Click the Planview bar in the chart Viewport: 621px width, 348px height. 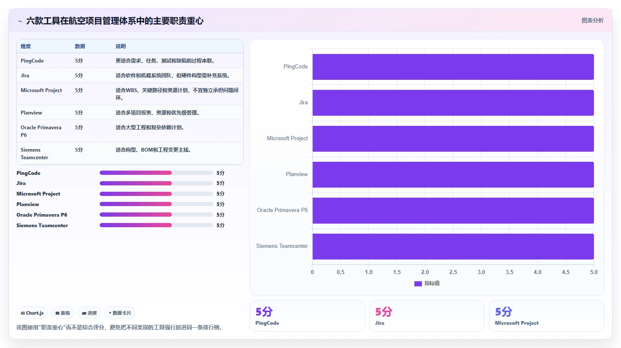pyautogui.click(x=453, y=174)
